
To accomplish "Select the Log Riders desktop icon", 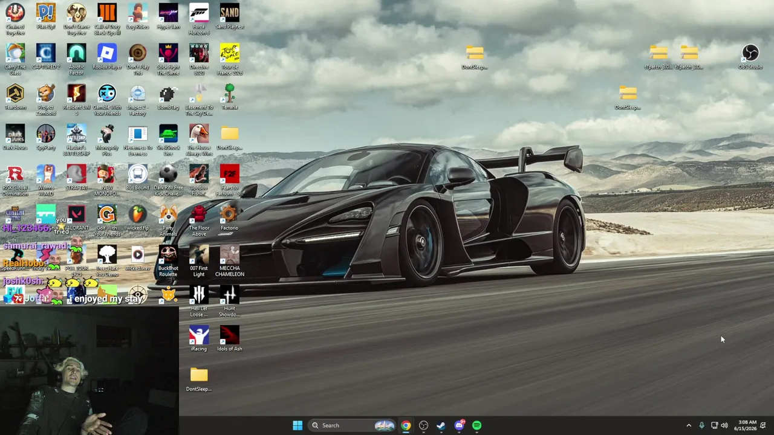I will [x=137, y=16].
